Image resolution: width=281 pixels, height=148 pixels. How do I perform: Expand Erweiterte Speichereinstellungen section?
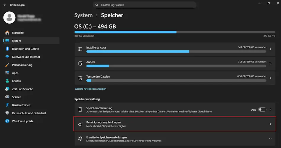pos(270,139)
